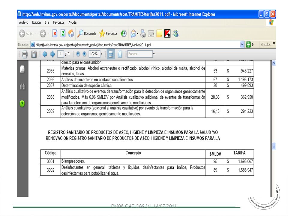
Task: Click the vertical scrollbar thumb
Action: (x=274, y=146)
